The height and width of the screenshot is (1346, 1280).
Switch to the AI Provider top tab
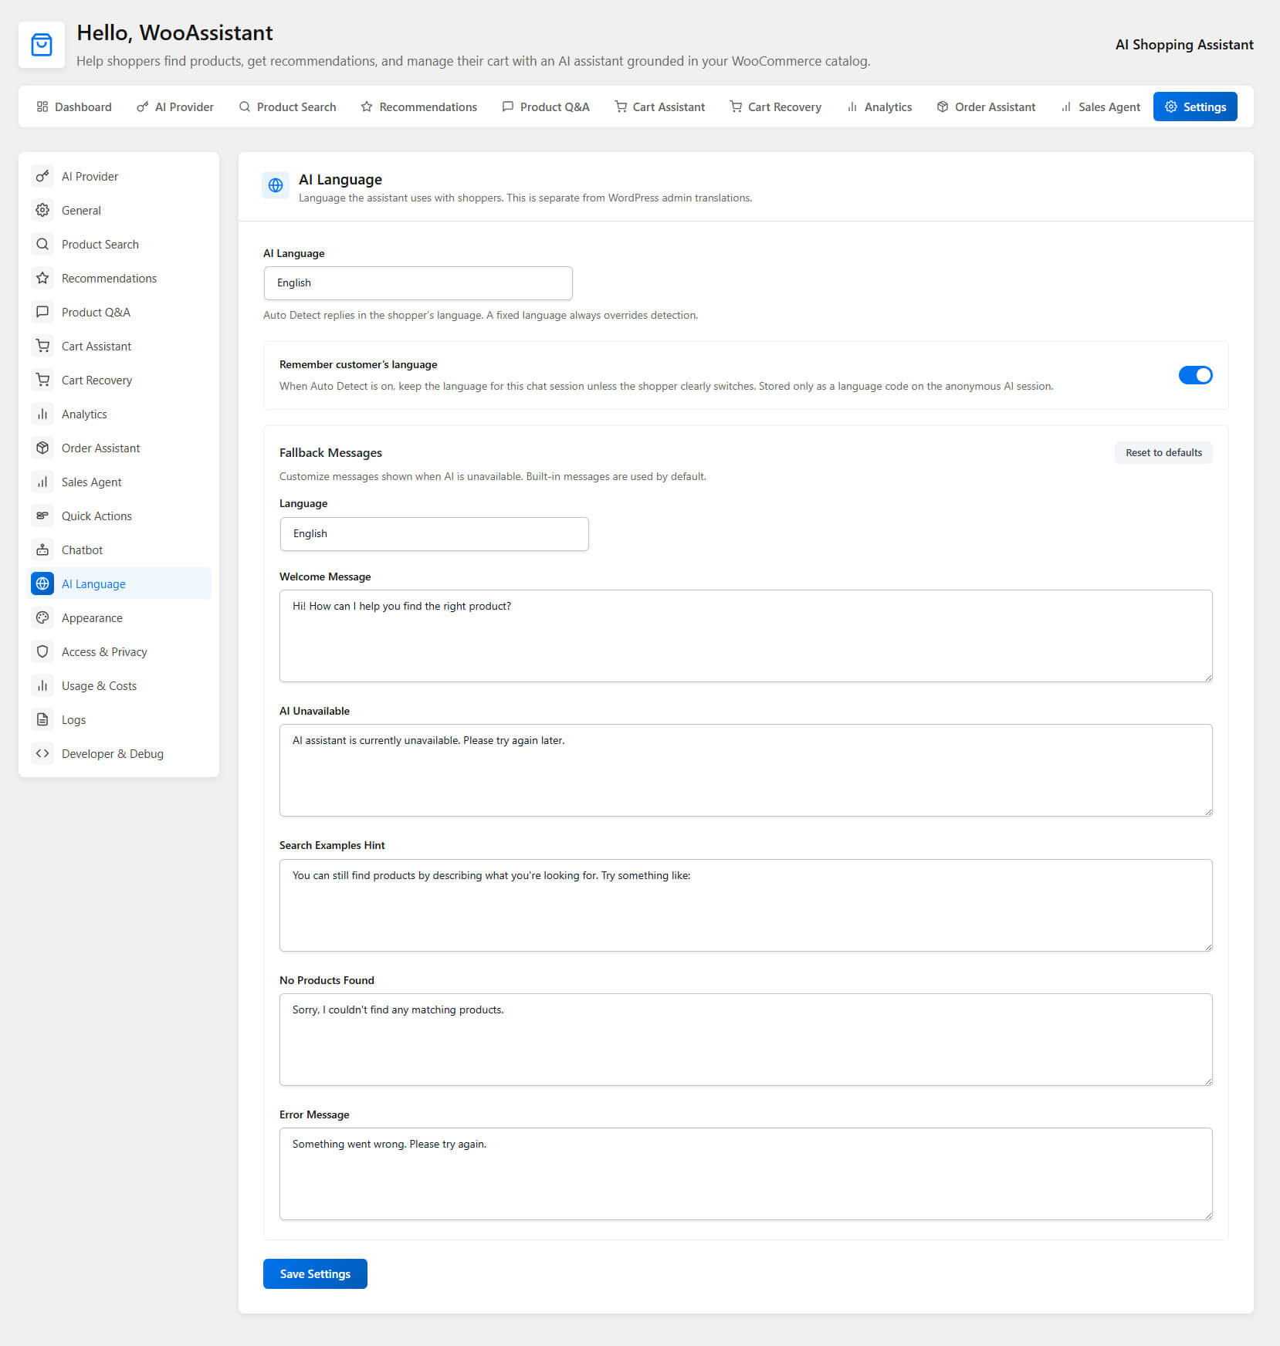(x=175, y=107)
